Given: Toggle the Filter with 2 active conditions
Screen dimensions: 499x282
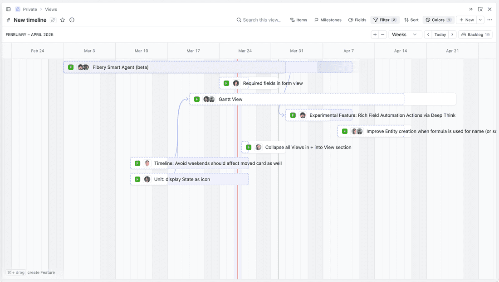Looking at the screenshot, I should coord(384,19).
